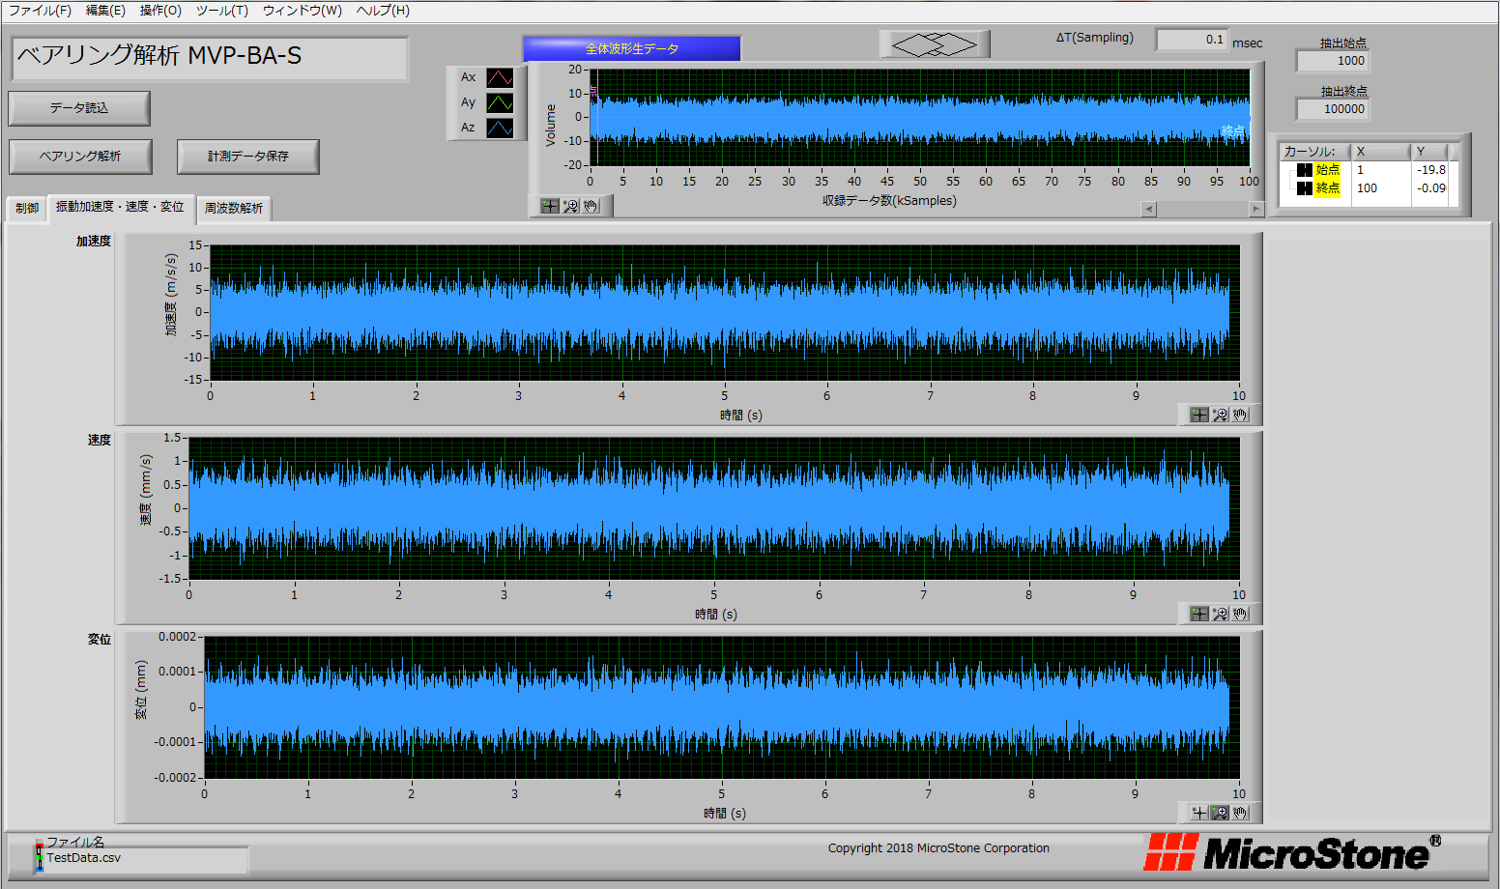Open the ヘルプ(H) menu
1500x889 pixels.
click(x=383, y=11)
